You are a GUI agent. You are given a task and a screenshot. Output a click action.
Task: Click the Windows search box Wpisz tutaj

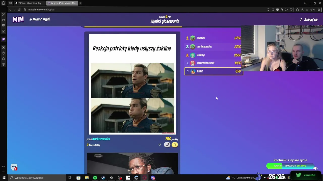tap(37, 178)
